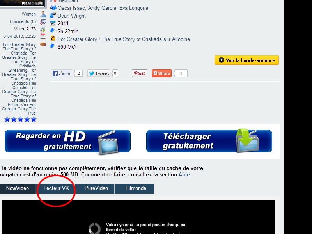Image resolution: width=312 pixels, height=234 pixels.
Task: Share the film with the Tweet button
Action: click(99, 73)
